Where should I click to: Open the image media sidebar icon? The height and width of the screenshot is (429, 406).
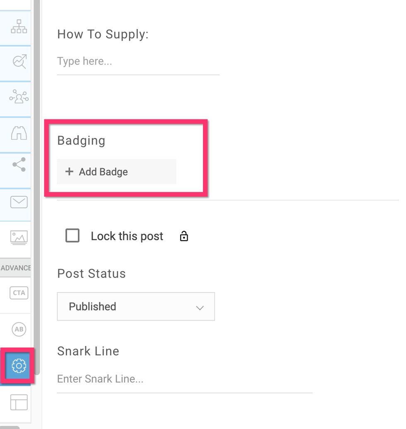coord(19,237)
